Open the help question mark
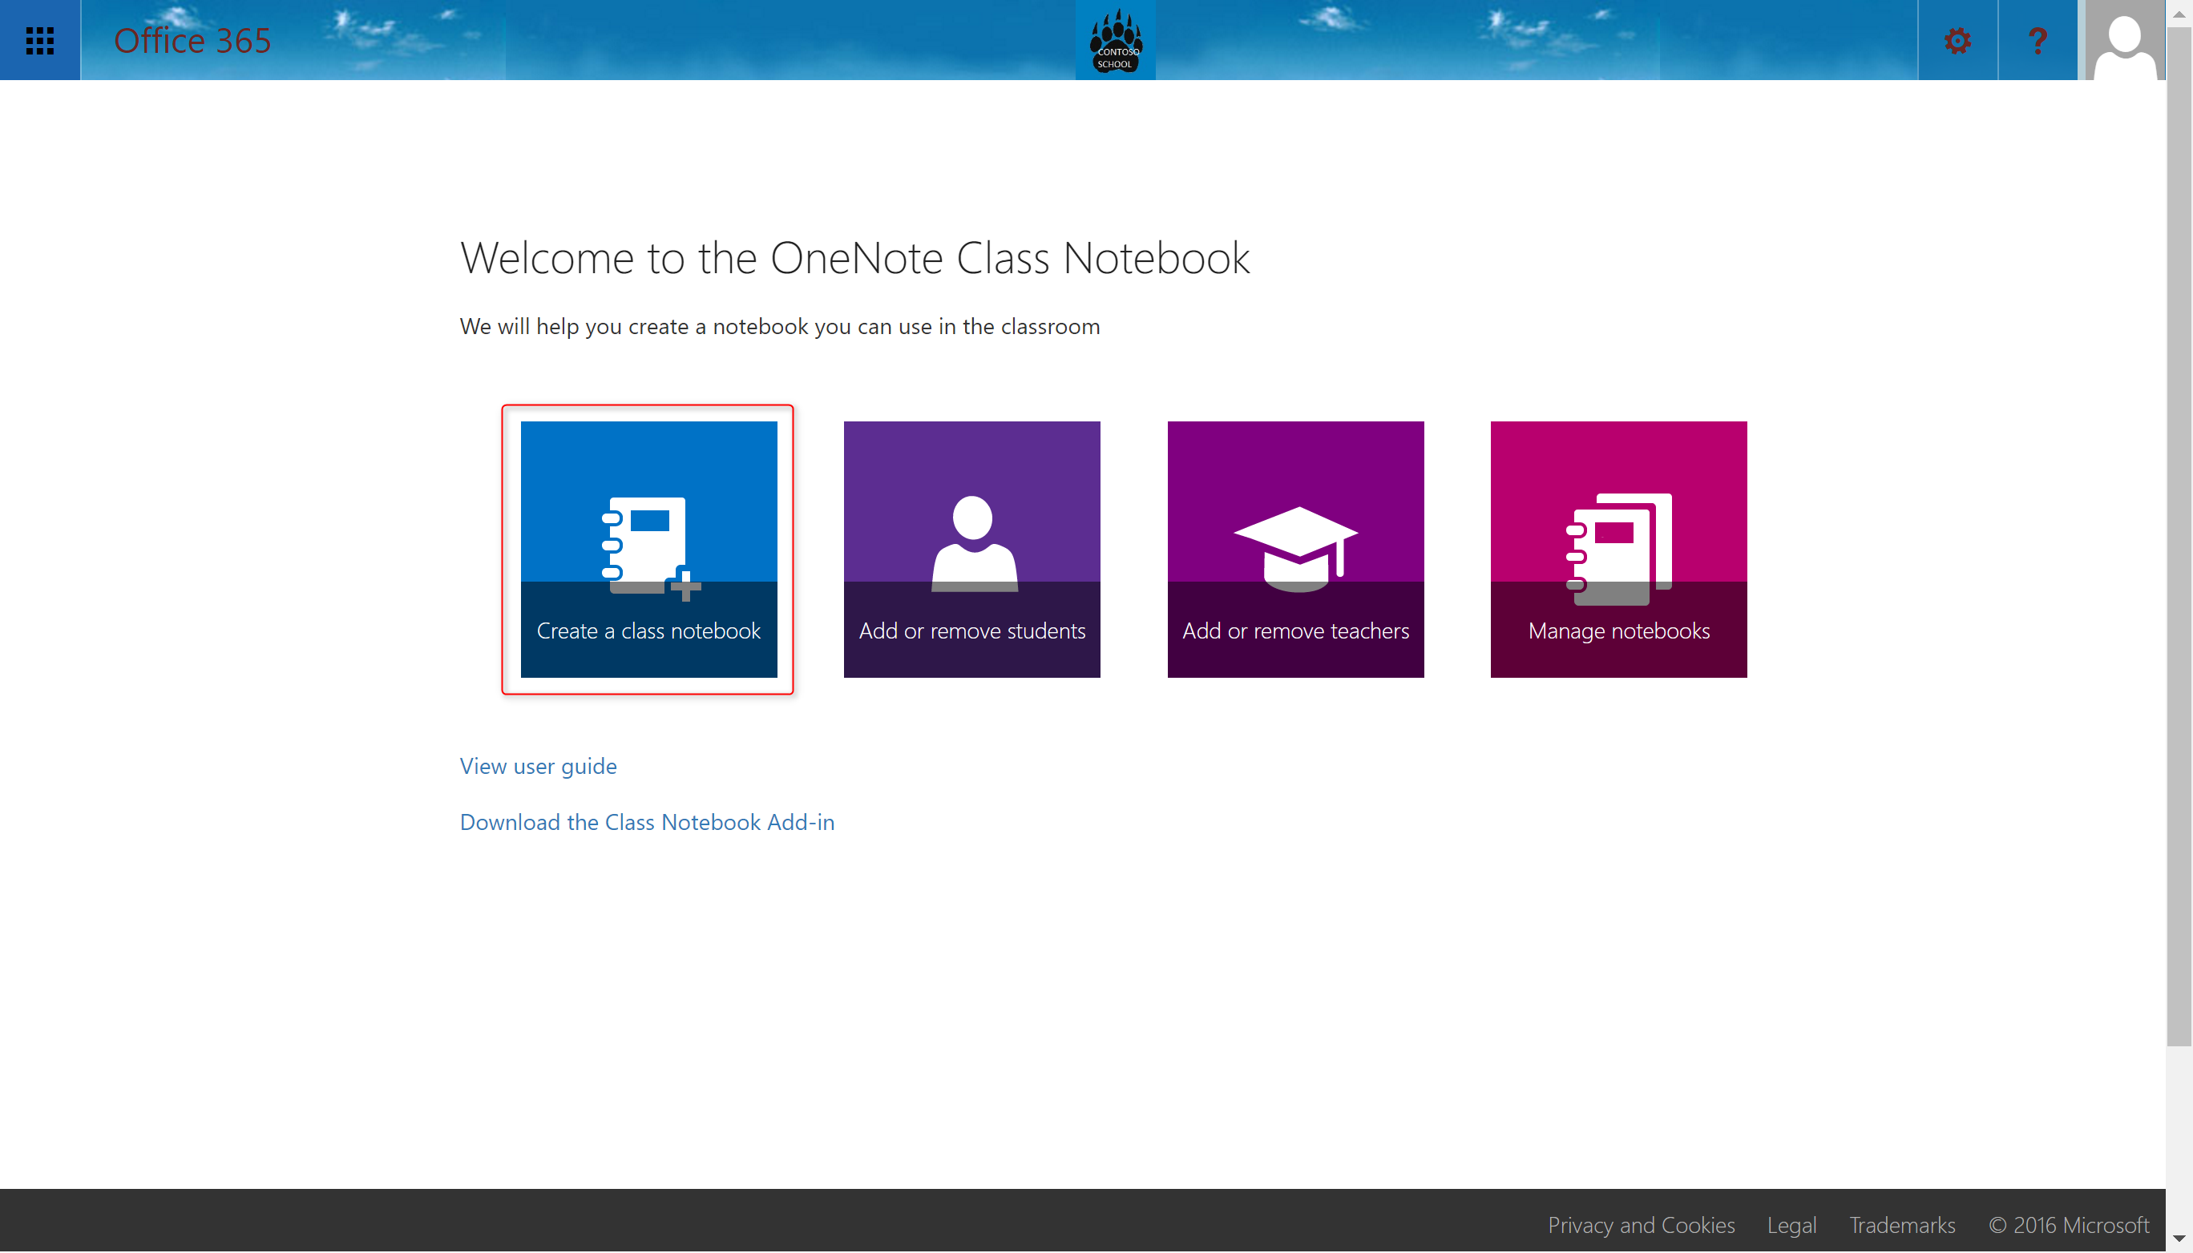 pos(2038,39)
